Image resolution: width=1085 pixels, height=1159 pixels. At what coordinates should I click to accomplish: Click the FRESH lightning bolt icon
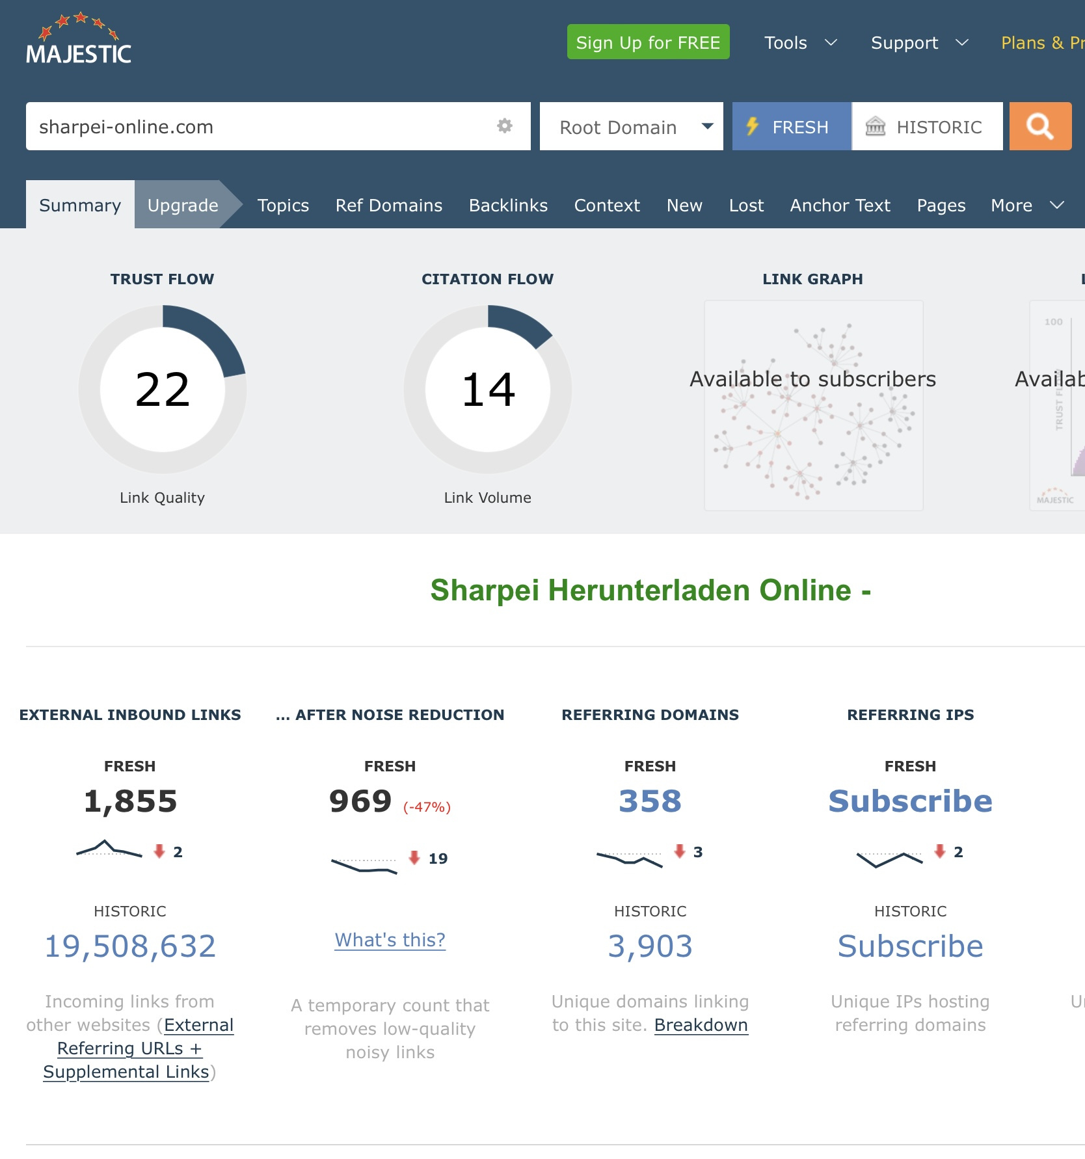coord(752,126)
